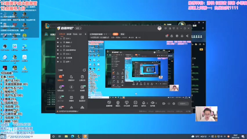
Task: Open the hamburger menu in streaming companion title bar
Action: [x=177, y=28]
